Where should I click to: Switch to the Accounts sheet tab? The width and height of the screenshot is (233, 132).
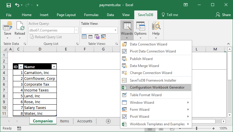(x=85, y=121)
